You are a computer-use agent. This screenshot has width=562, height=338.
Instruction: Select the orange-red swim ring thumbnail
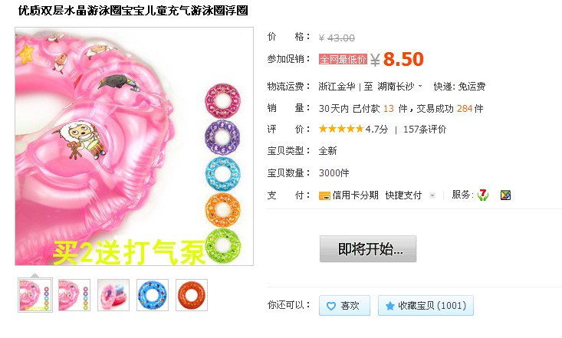pos(192,295)
